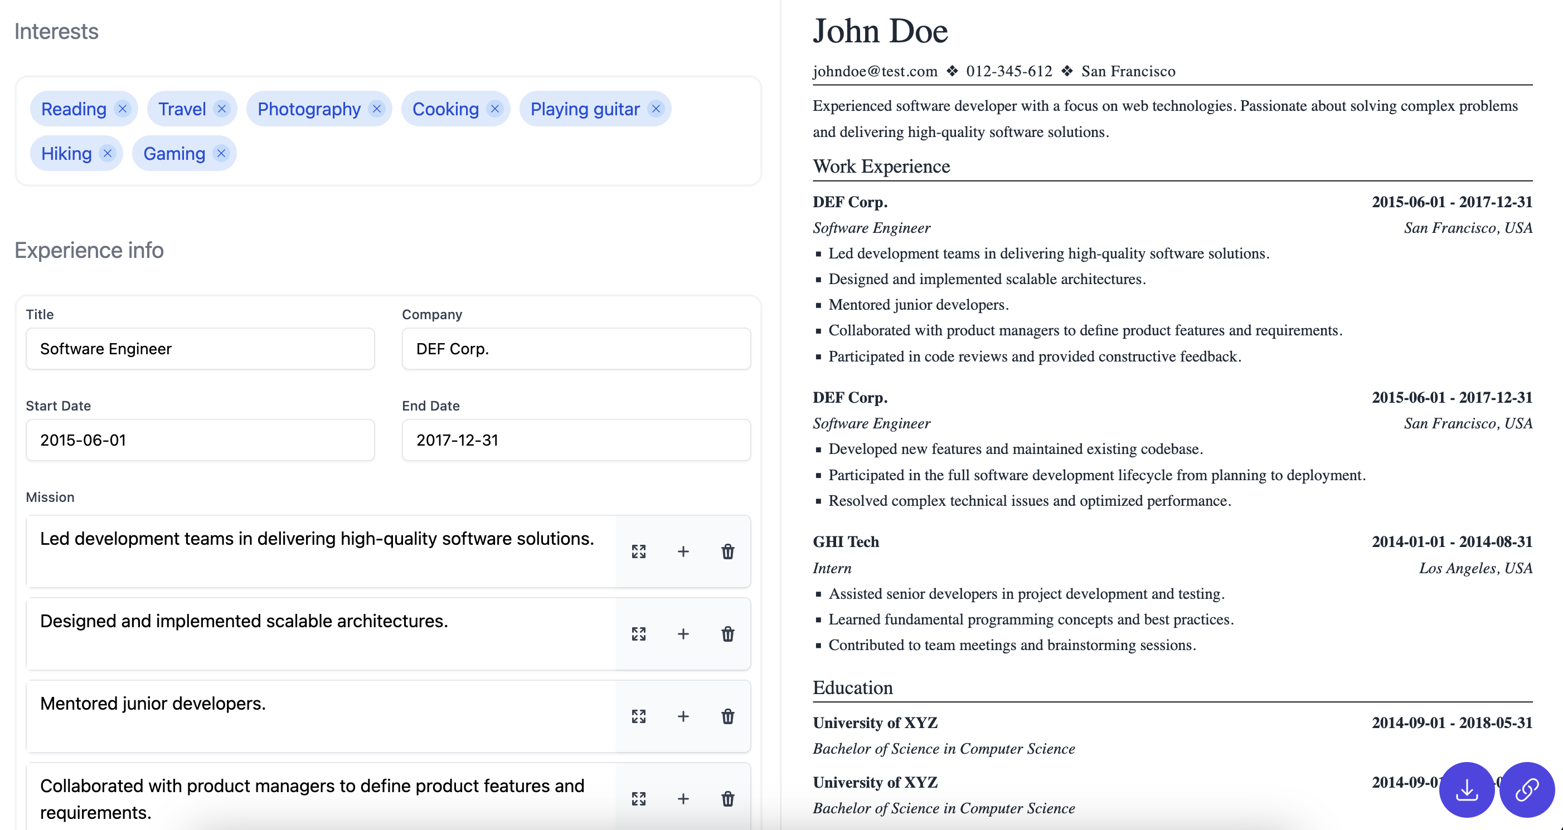
Task: Delete the 'Collaborated with product managers' mission
Action: coord(727,798)
